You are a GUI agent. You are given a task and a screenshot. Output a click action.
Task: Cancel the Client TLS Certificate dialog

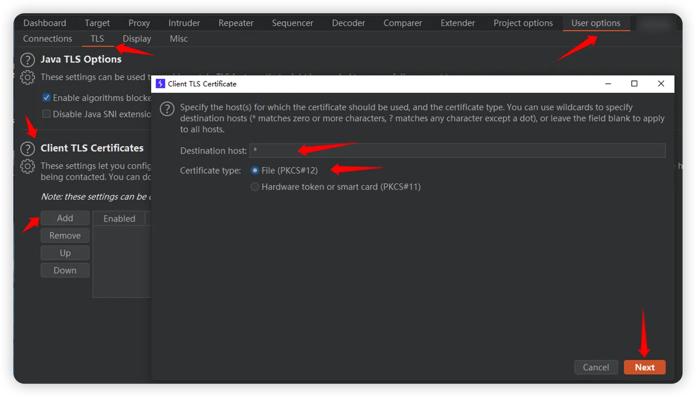[x=596, y=367]
